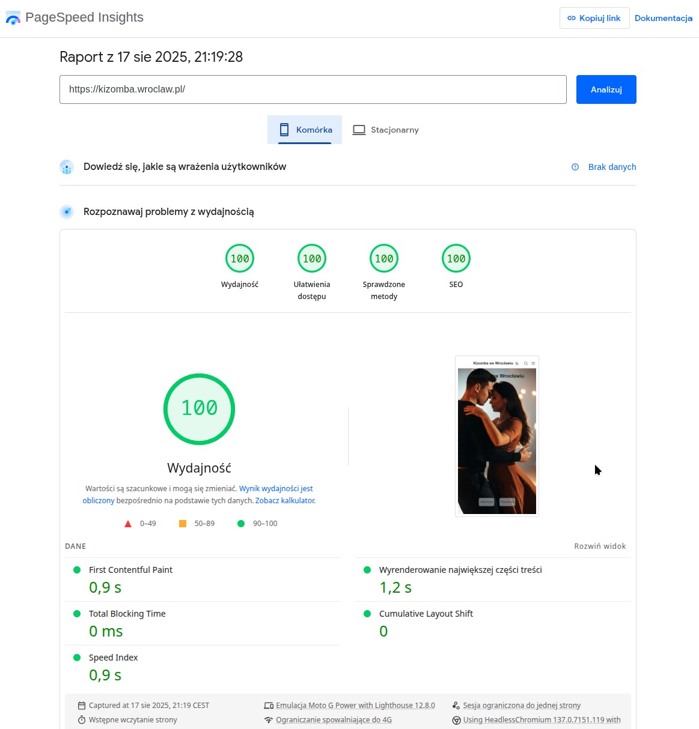Viewport: 699px width, 729px height.
Task: Open the Dokumentacja link
Action: pyautogui.click(x=664, y=18)
